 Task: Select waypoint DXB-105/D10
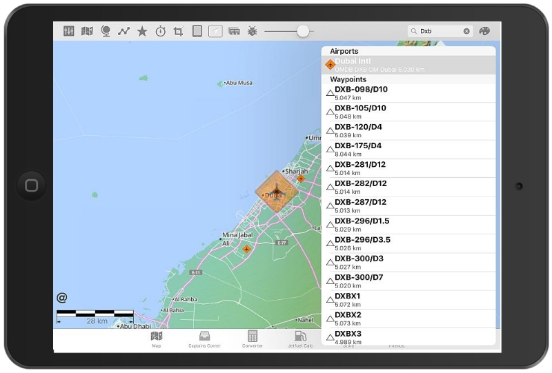point(408,112)
